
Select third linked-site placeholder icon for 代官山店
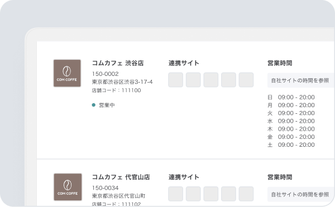[211, 194]
